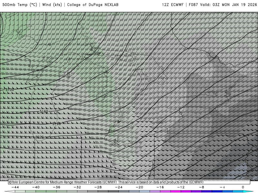Click the 0 colorbar value label

pyautogui.click(x=243, y=187)
